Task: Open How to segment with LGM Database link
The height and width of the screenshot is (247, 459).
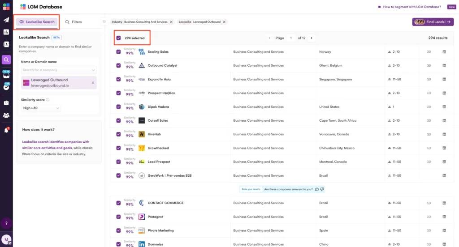Action: (409, 7)
